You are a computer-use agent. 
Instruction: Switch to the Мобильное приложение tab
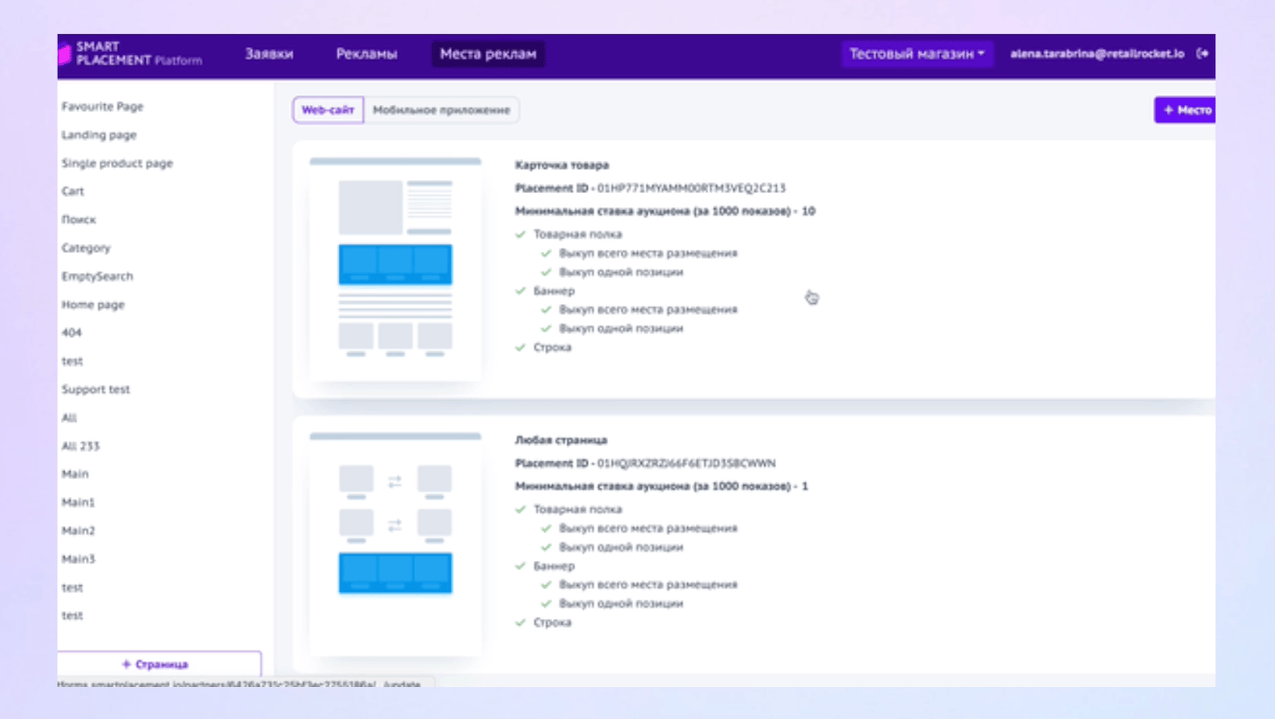click(x=441, y=110)
